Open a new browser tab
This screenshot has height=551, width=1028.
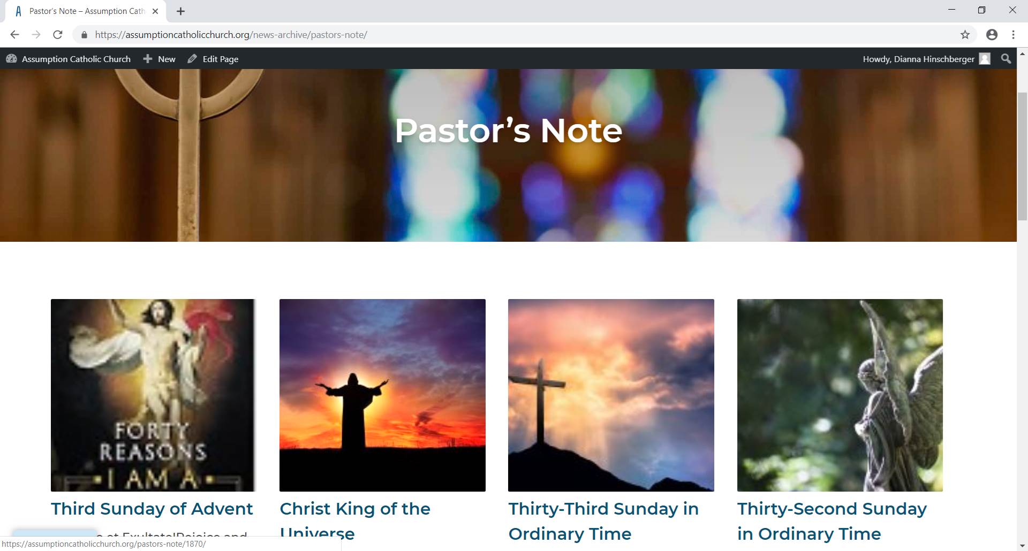(180, 11)
